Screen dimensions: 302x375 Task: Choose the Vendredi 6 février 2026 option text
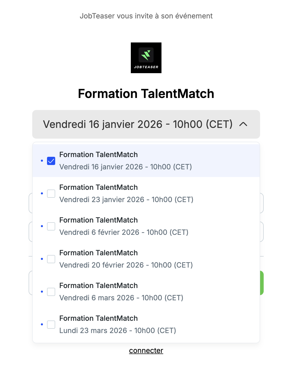(124, 232)
